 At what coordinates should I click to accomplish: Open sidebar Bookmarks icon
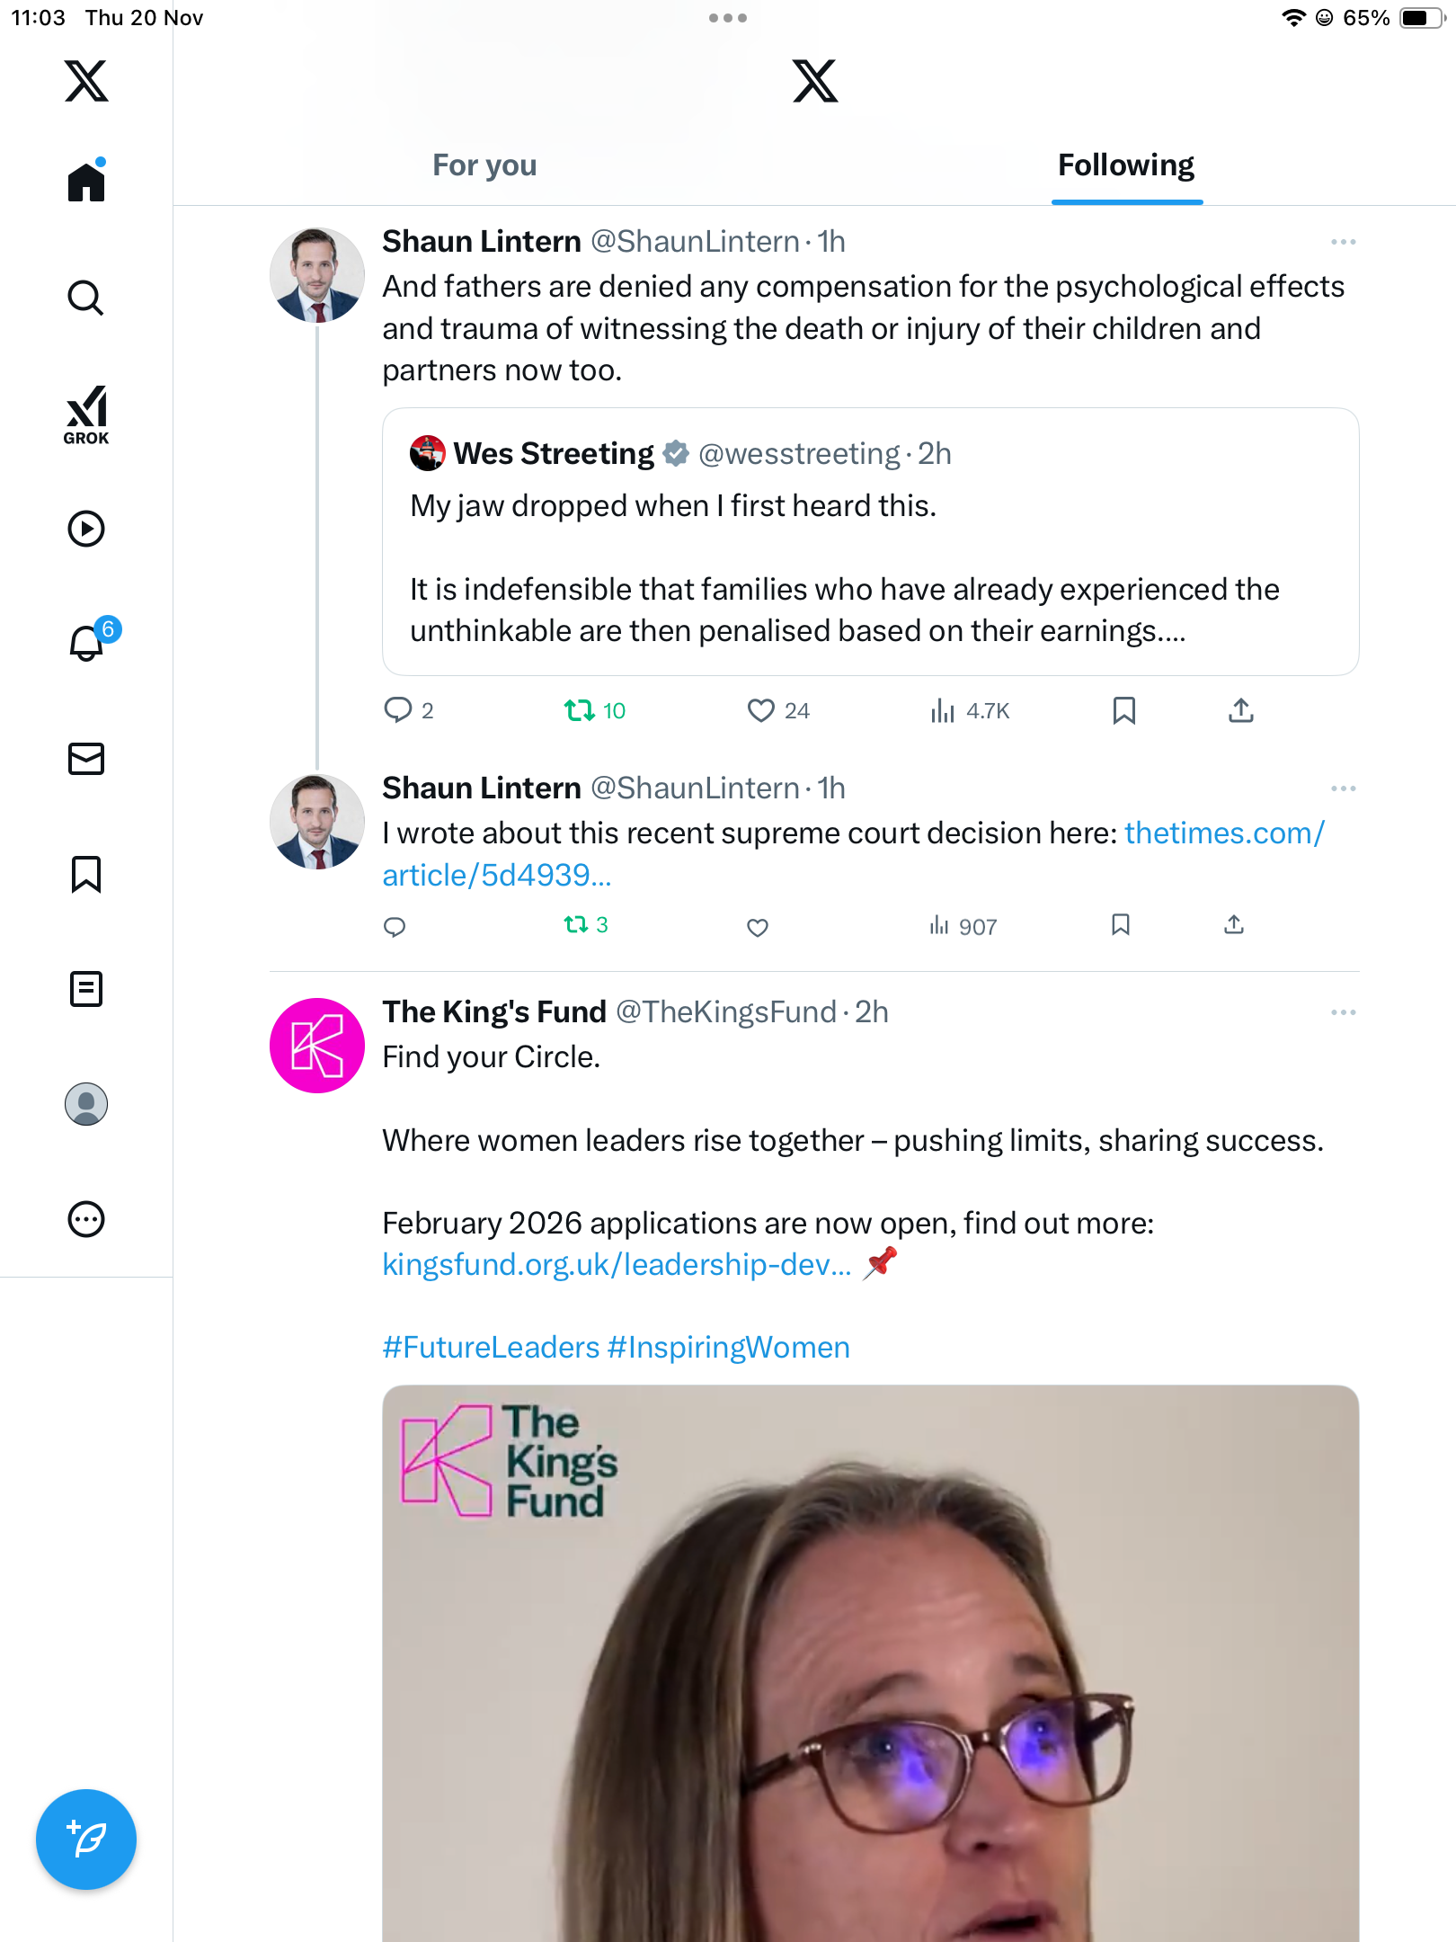(x=86, y=874)
